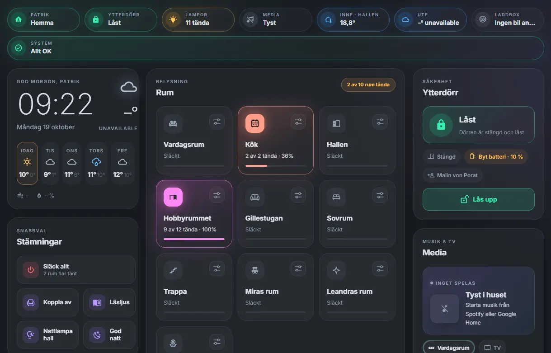Click the muted note thumbnail in Media card
The image size is (551, 353).
pyautogui.click(x=445, y=309)
